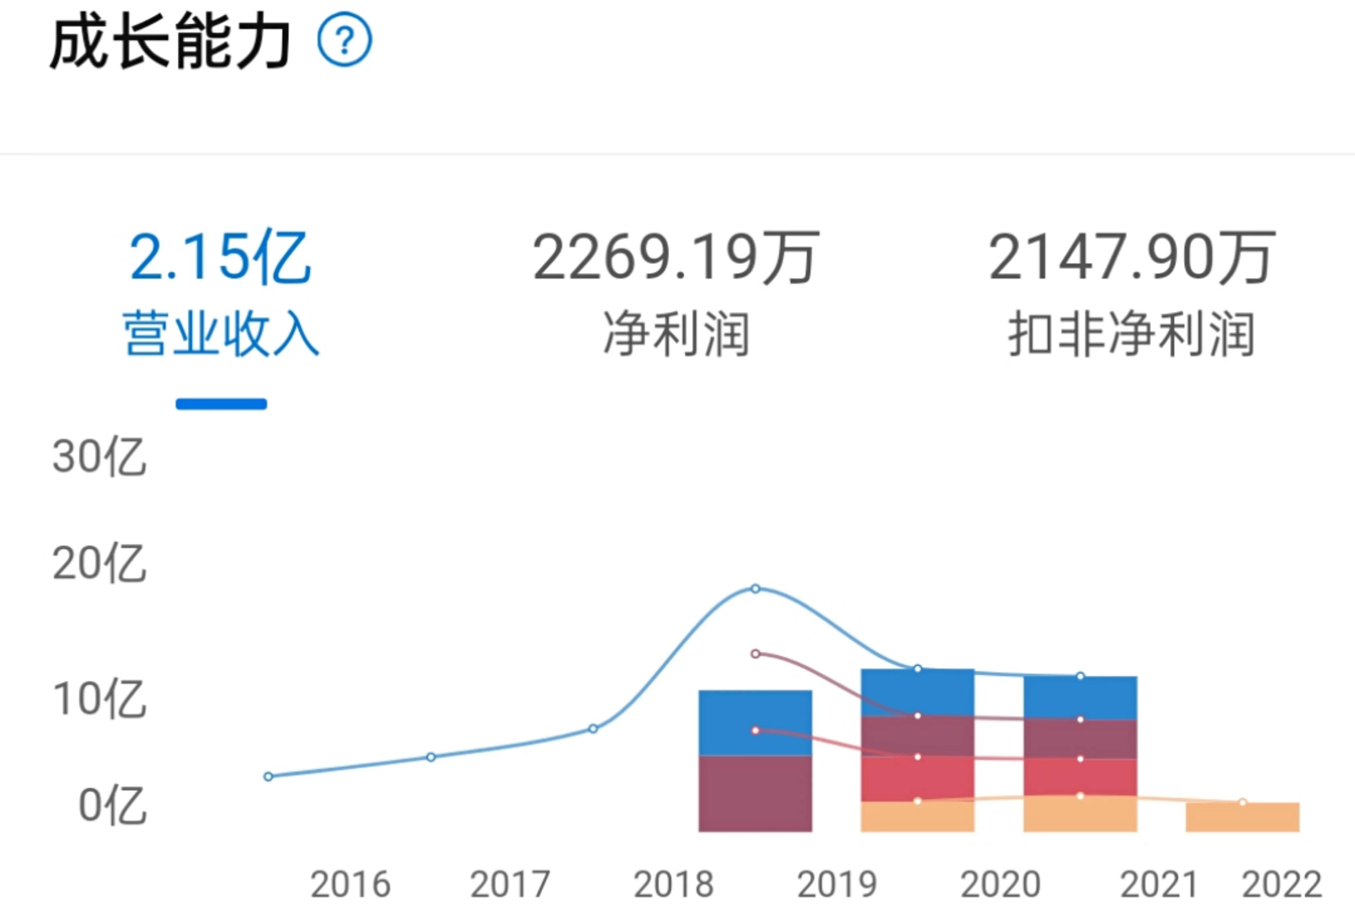Select the blue segment of the 2019 bar
This screenshot has height=916, width=1355.
pos(755,723)
